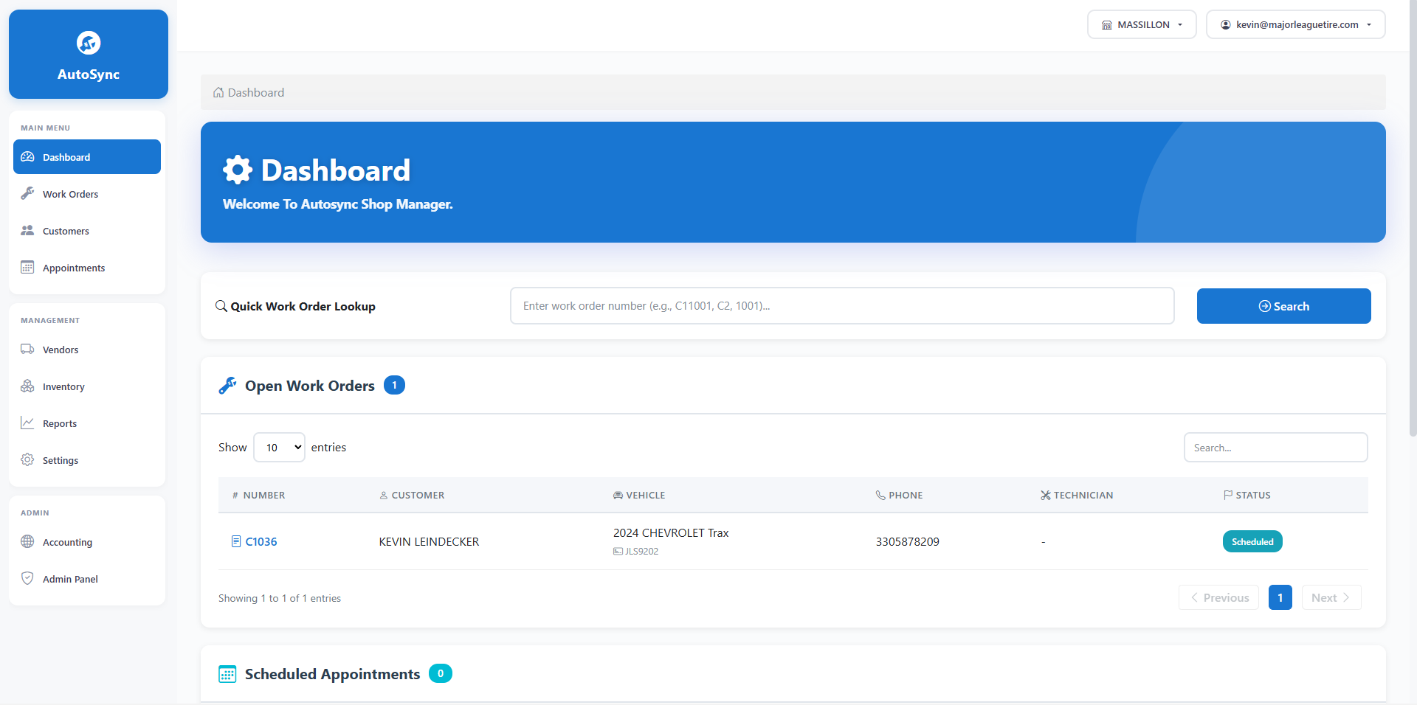This screenshot has width=1417, height=705.
Task: Open Inventory using the gear-wheel icon
Action: pyautogui.click(x=27, y=386)
